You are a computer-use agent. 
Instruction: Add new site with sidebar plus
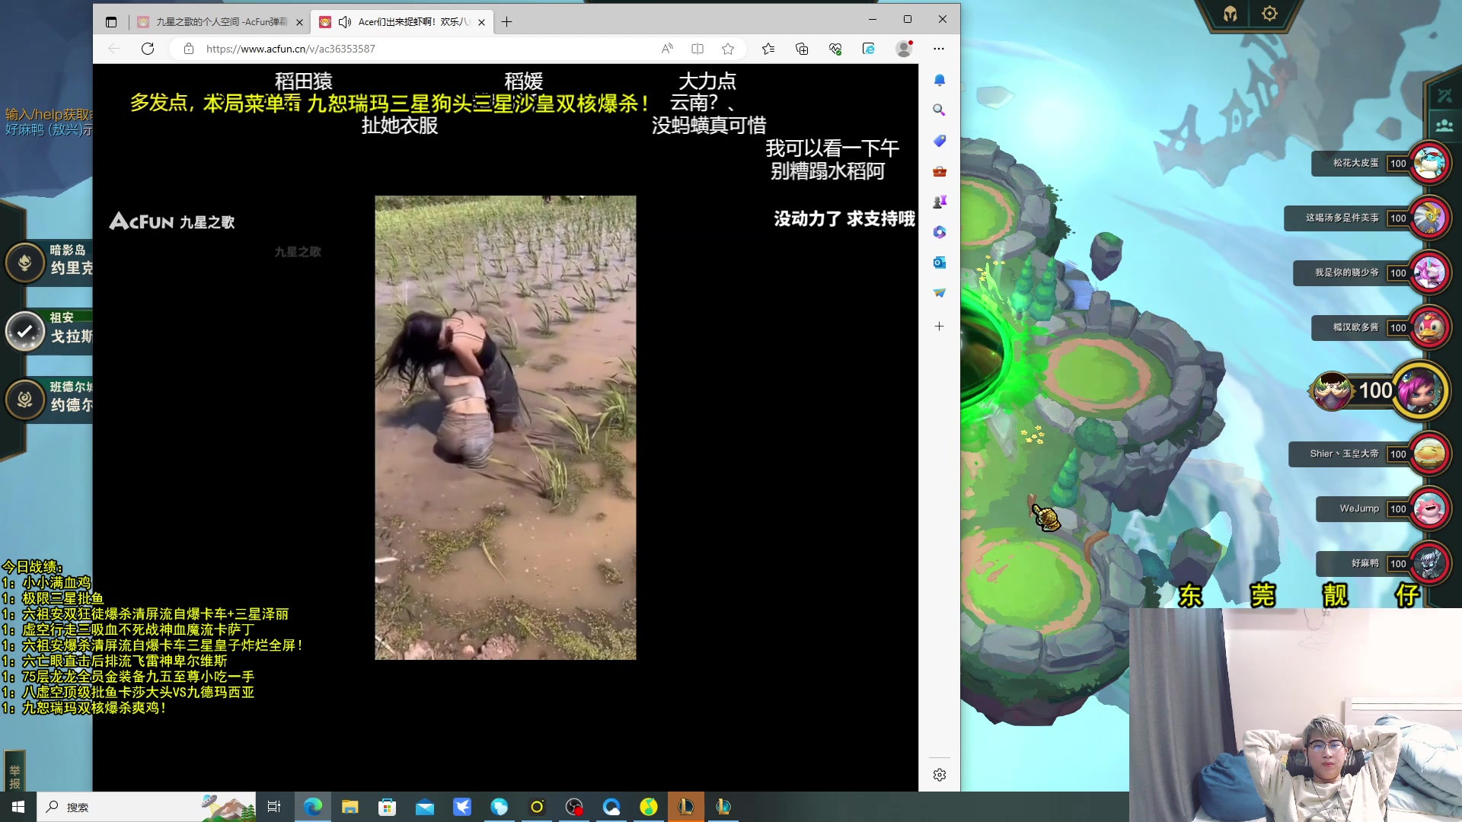point(940,327)
